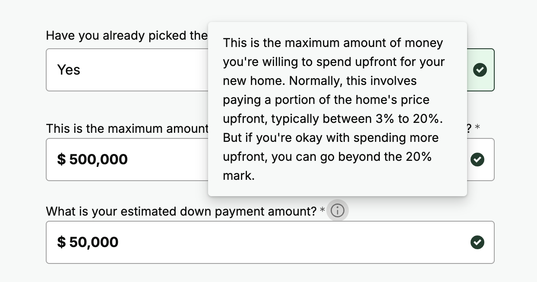The image size is (537, 282).
Task: Click the green checkmark in the Yes field
Action: click(x=480, y=70)
